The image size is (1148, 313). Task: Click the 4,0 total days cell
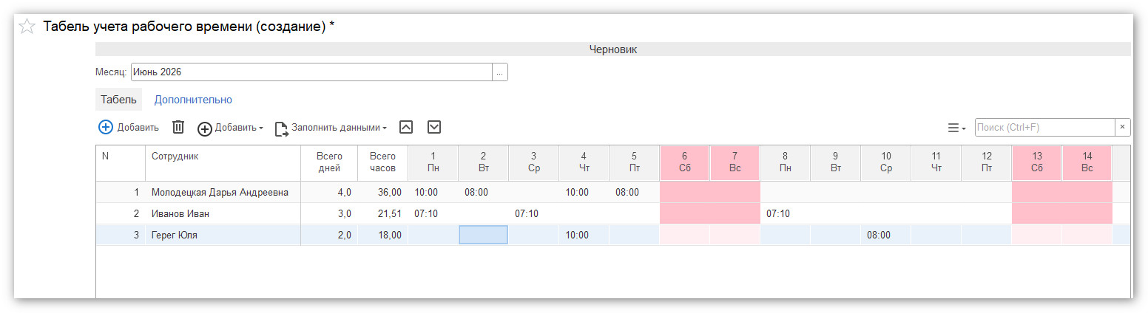click(328, 193)
